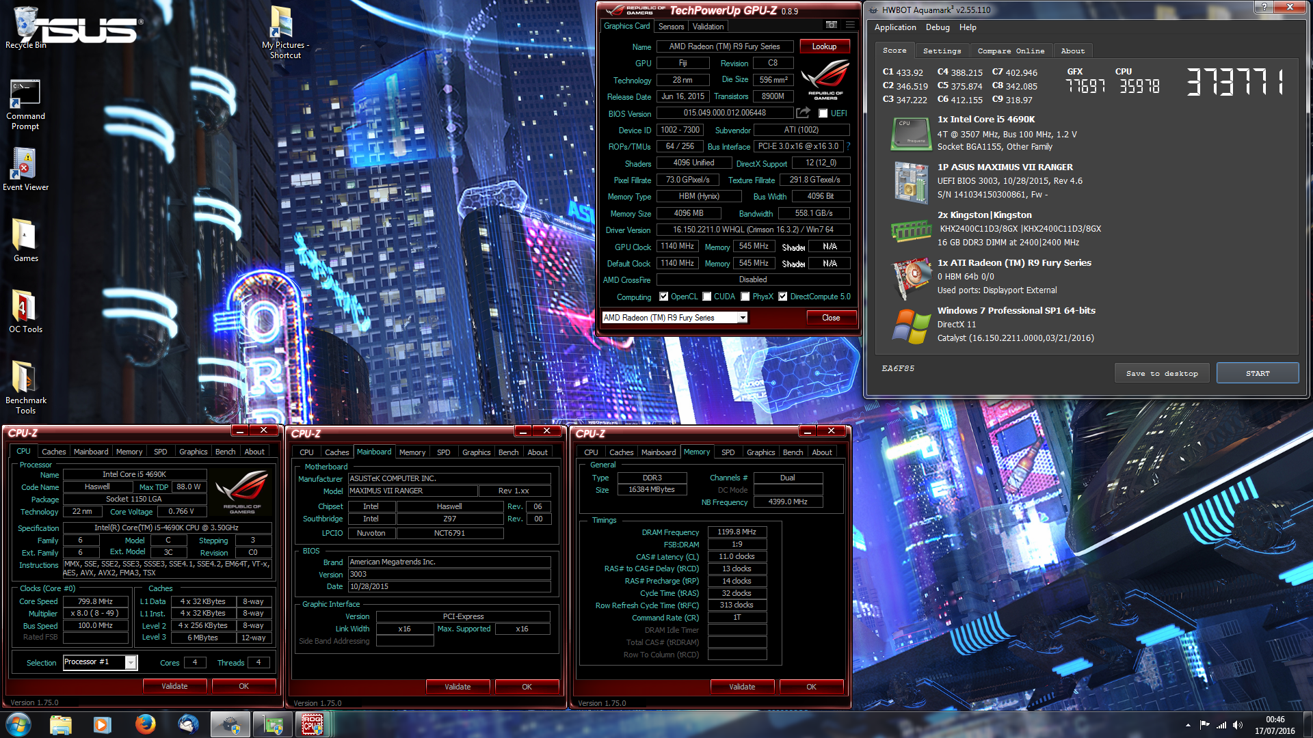Click GPU-Z screenshot camera icon
Viewport: 1313px width, 738px height.
click(831, 25)
